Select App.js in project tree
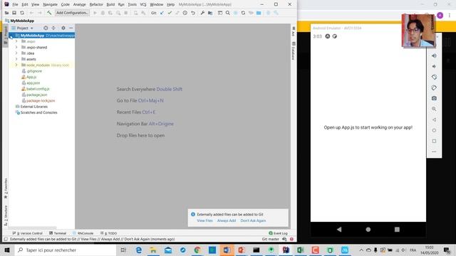Image resolution: width=456 pixels, height=256 pixels. pyautogui.click(x=31, y=77)
